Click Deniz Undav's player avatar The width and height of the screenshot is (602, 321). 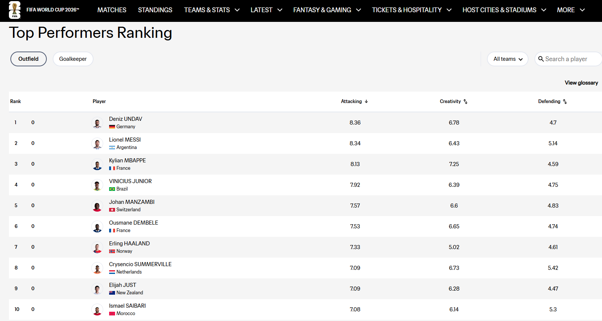pos(97,123)
